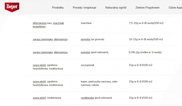Click szara pleśń link in rzodkiewka row

tap(39, 98)
